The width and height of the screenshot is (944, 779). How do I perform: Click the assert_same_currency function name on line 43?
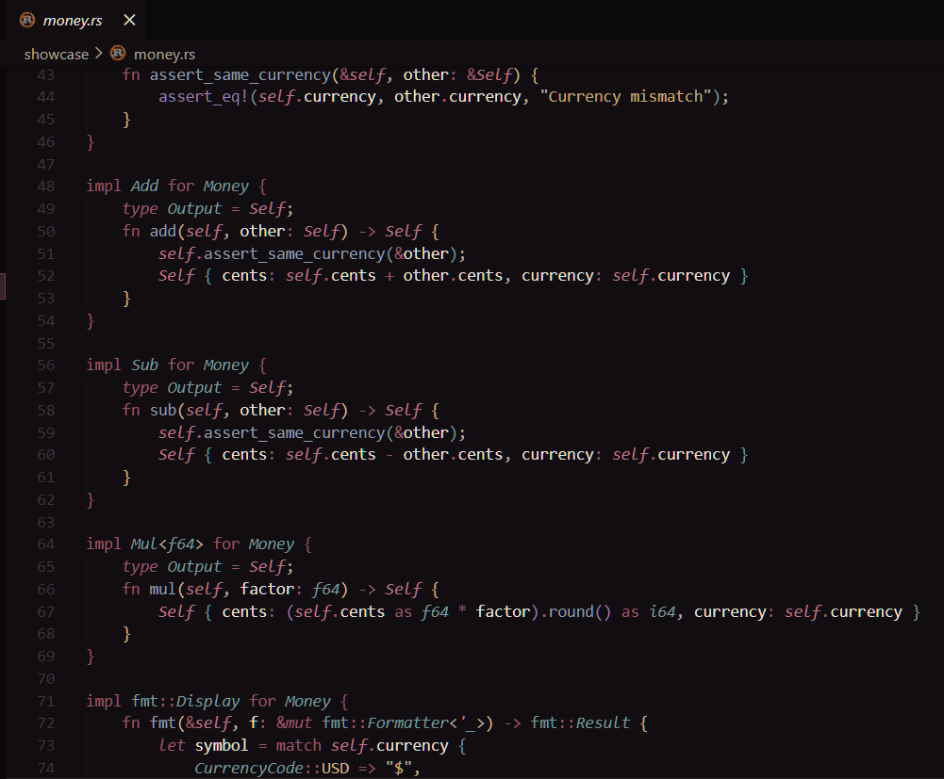[x=240, y=75]
